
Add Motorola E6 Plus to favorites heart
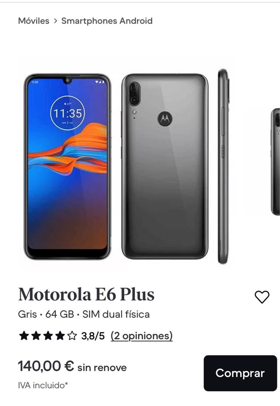(262, 297)
